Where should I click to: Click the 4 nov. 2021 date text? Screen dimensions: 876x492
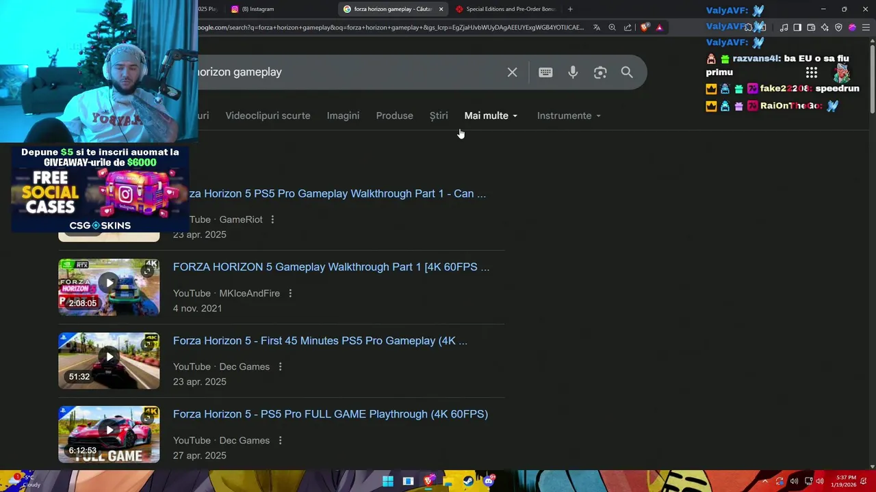pyautogui.click(x=197, y=308)
